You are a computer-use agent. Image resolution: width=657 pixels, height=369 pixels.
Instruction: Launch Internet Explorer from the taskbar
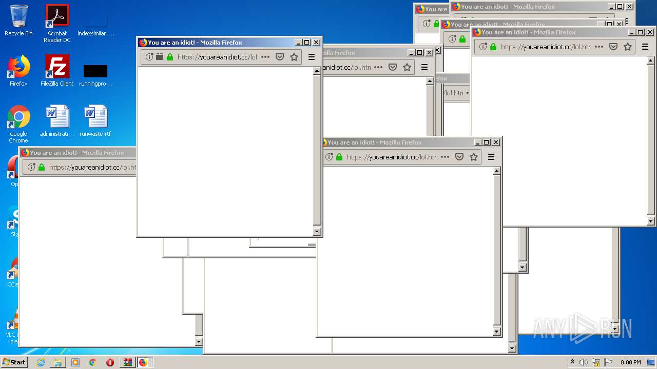click(x=41, y=362)
